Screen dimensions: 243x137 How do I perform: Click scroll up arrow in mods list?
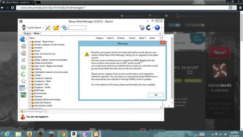[161, 38]
